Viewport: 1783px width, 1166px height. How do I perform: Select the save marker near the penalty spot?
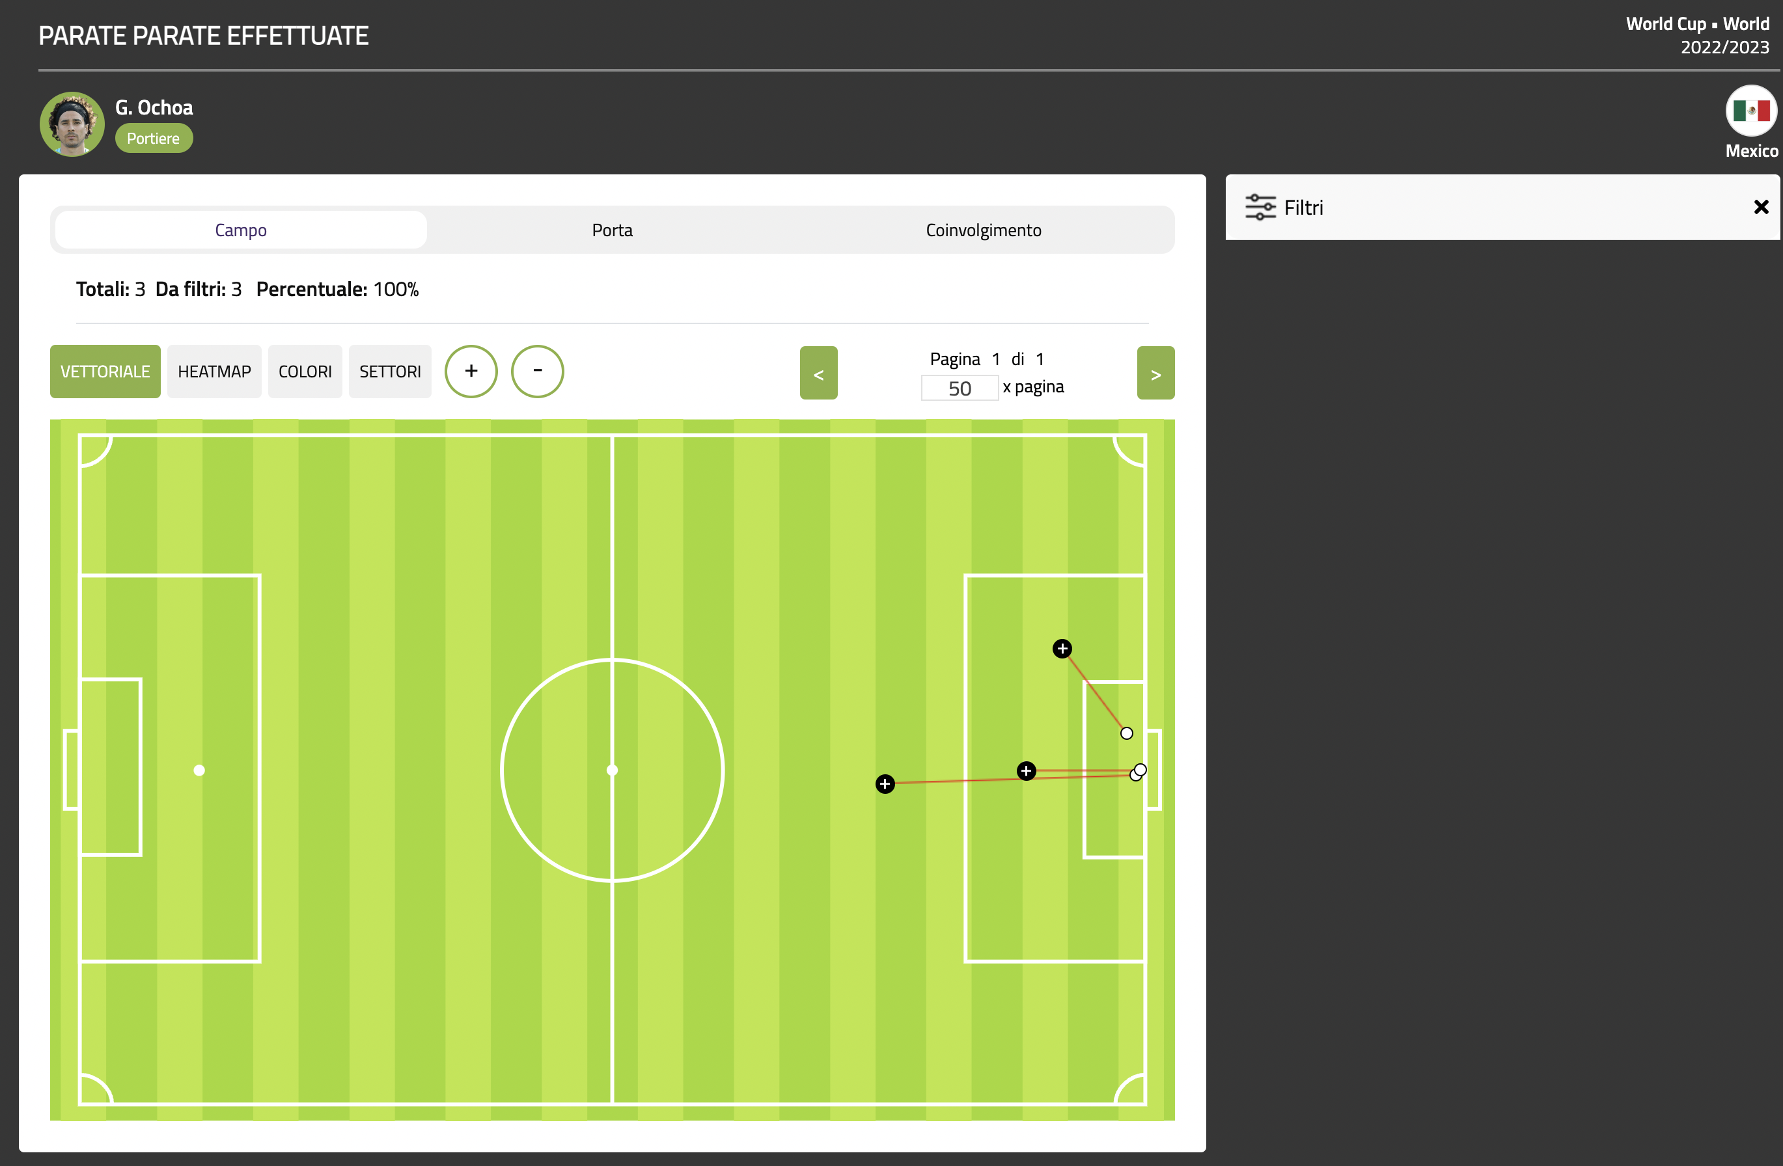click(1026, 771)
